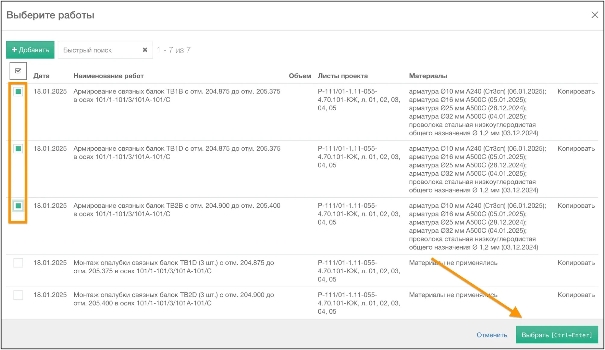Click Копировать for Монтаж опалубки TB1D row
This screenshot has width=605, height=350.
point(576,263)
